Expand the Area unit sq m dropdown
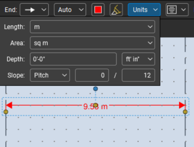194x147 pixels. coord(92,43)
